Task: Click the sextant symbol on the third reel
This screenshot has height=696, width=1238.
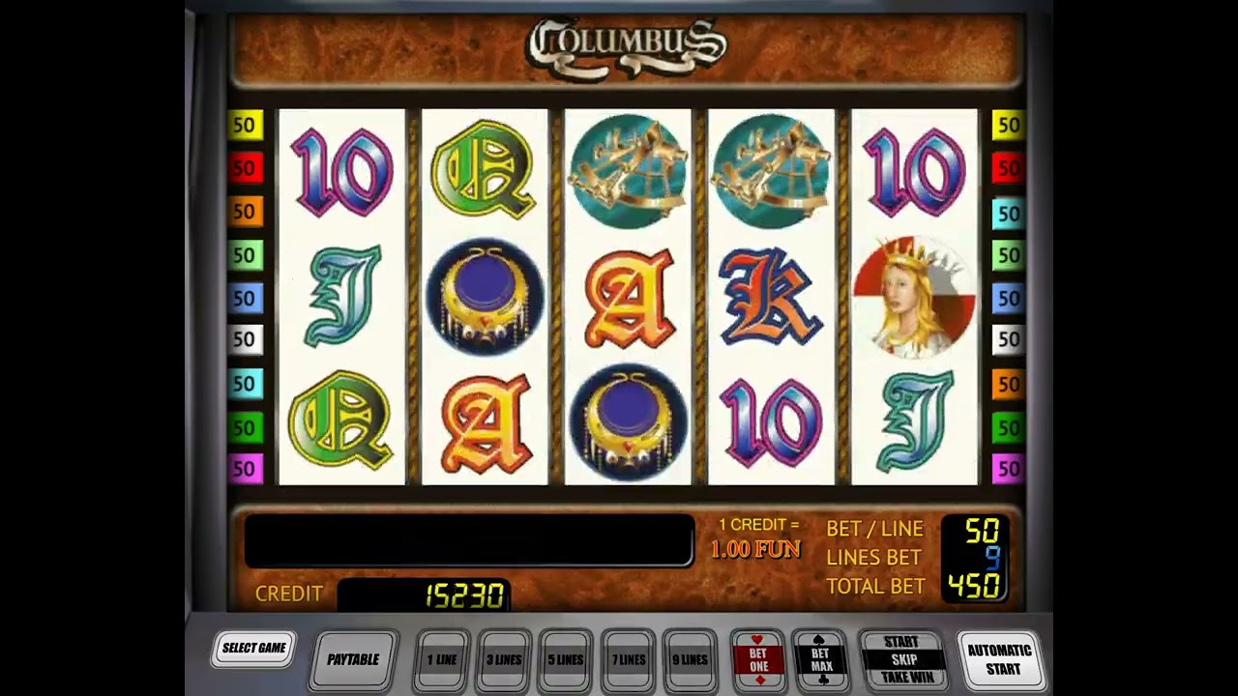Action: click(x=628, y=171)
